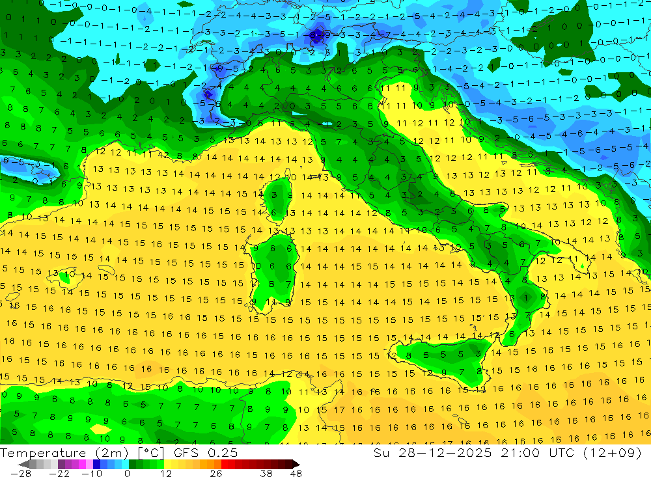The image size is (651, 477).
Task: Click the "UTC" timezone label
Action: click(562, 452)
